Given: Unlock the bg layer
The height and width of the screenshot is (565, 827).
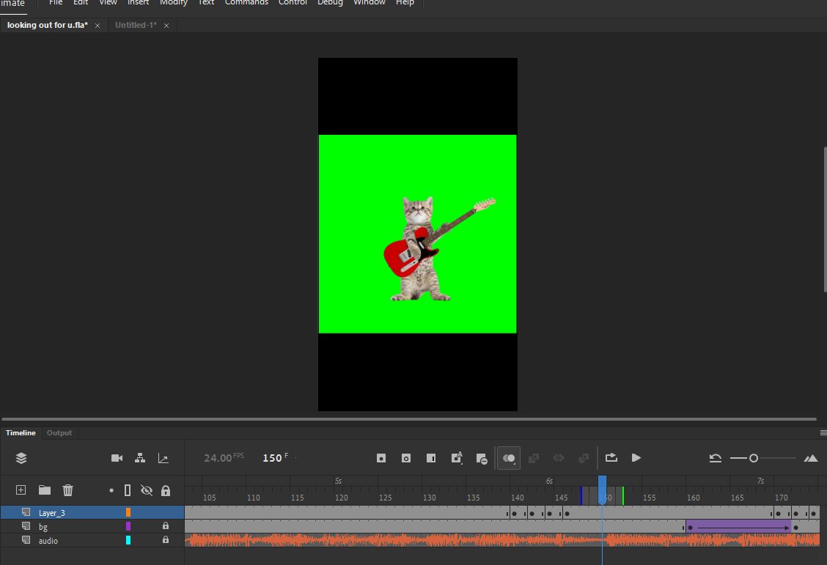Looking at the screenshot, I should [166, 526].
